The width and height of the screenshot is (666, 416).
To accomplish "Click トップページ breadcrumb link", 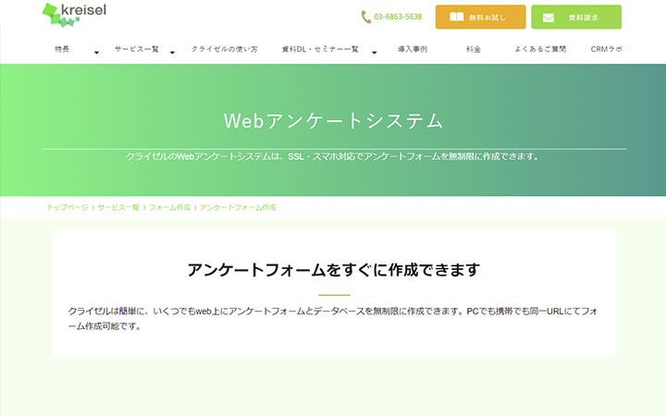I will (68, 207).
